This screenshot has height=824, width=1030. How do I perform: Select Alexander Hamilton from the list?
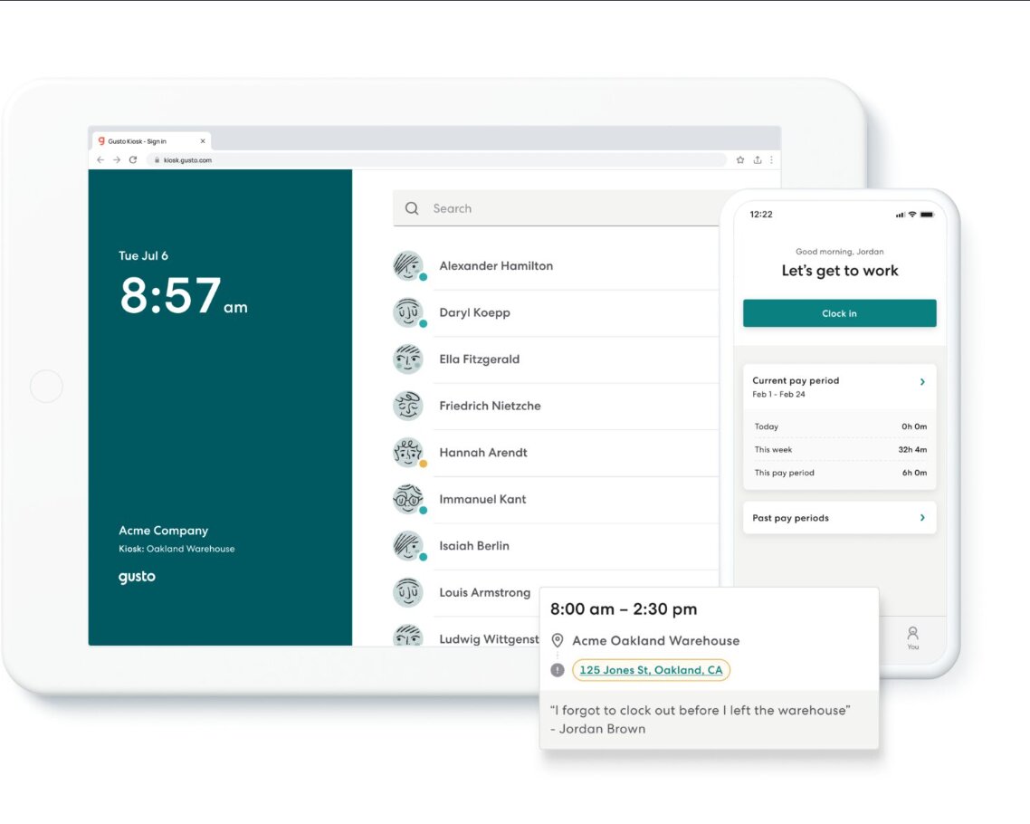click(496, 266)
